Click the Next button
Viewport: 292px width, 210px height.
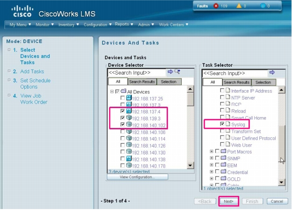tap(228, 201)
